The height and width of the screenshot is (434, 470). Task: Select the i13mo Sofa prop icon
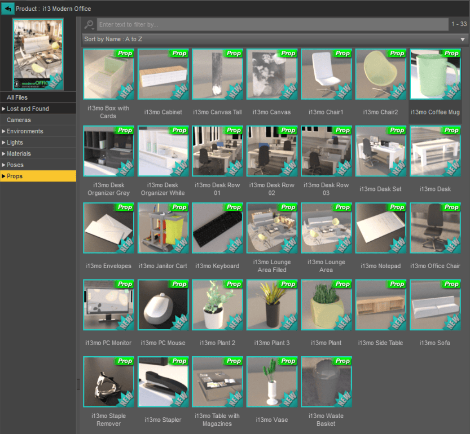coord(435,305)
